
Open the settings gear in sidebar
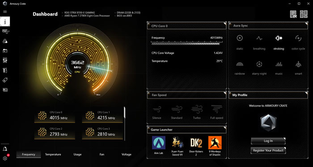[x=5, y=158]
